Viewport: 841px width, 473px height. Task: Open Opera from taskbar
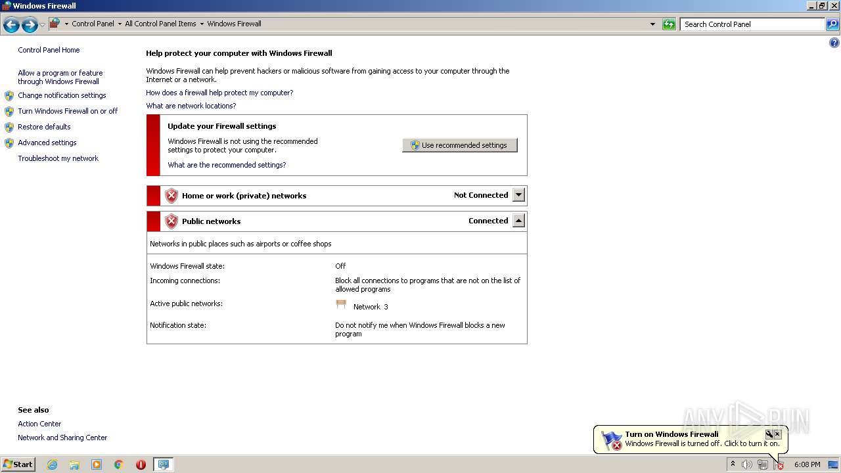point(141,464)
